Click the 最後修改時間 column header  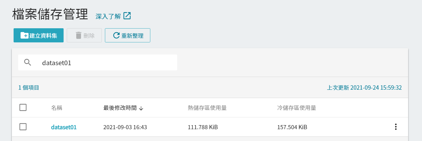(120, 108)
